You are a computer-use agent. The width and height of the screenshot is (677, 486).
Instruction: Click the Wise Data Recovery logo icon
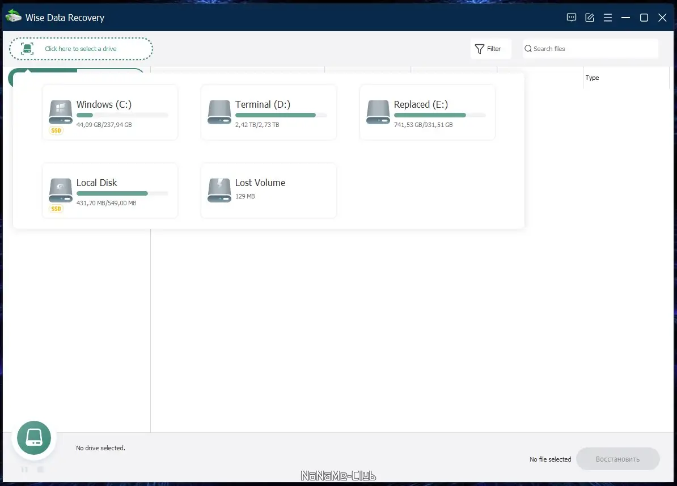[x=14, y=16]
